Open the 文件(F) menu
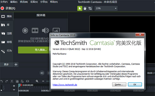This screenshot has height=96, width=155. click(x=4, y=2)
